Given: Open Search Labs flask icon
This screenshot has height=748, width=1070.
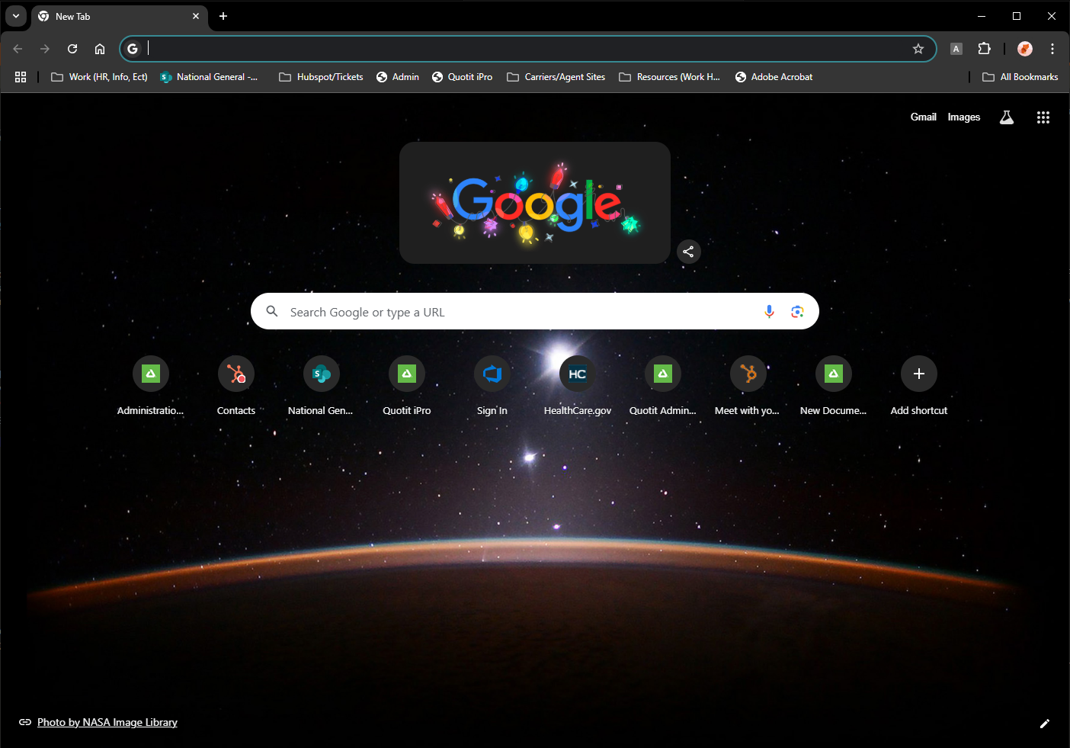Looking at the screenshot, I should tap(1006, 117).
